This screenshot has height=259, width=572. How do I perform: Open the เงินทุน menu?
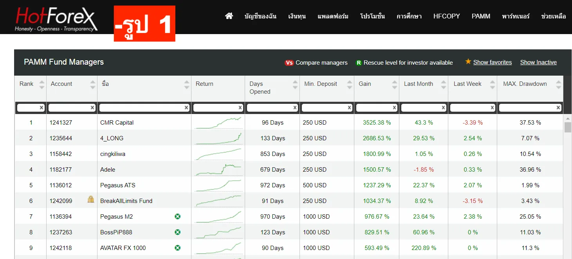click(x=297, y=16)
